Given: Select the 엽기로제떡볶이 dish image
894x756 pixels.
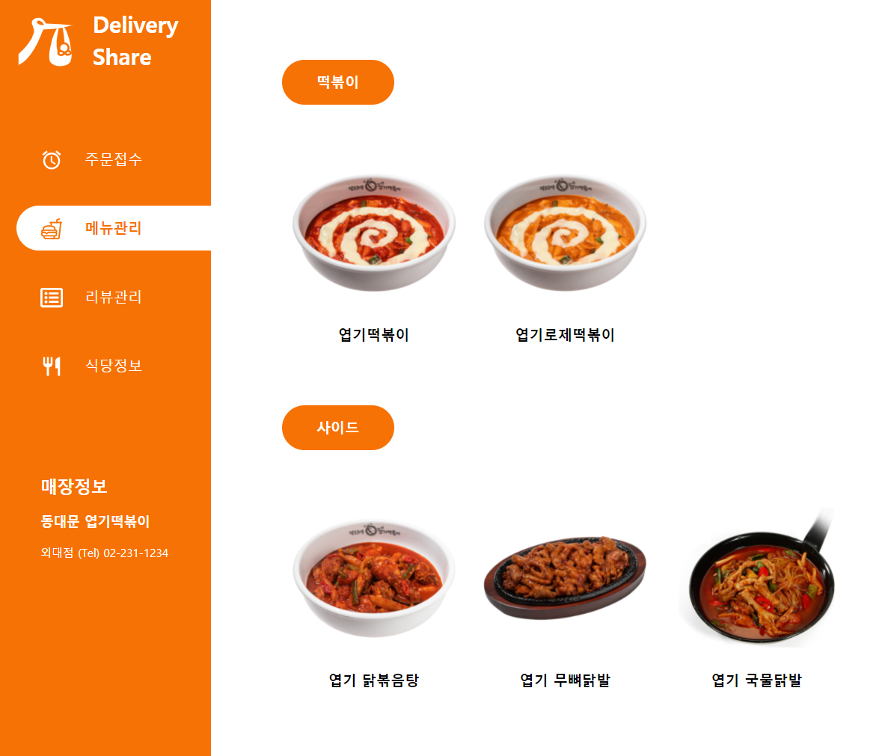Looking at the screenshot, I should pos(565,233).
